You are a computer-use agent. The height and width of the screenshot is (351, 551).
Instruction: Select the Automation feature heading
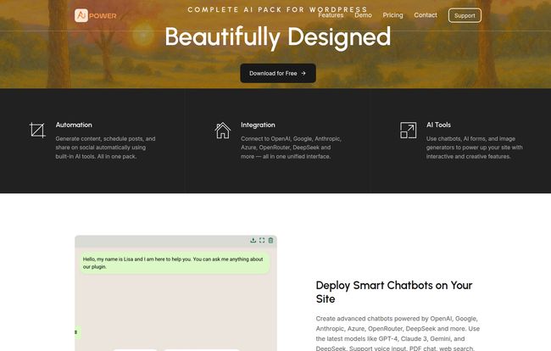point(74,125)
